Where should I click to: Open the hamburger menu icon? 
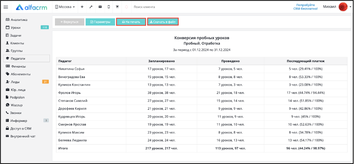pyautogui.click(x=6, y=7)
